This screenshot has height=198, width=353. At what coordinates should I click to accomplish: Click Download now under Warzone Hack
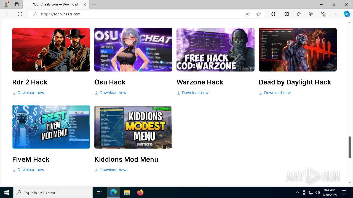tap(193, 93)
